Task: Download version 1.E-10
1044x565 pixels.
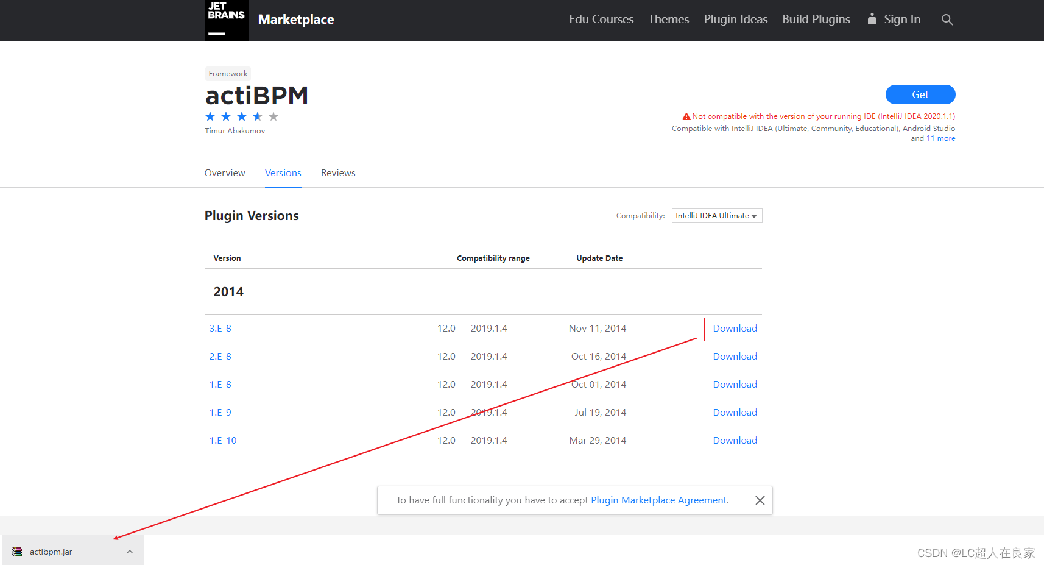Action: click(x=735, y=441)
